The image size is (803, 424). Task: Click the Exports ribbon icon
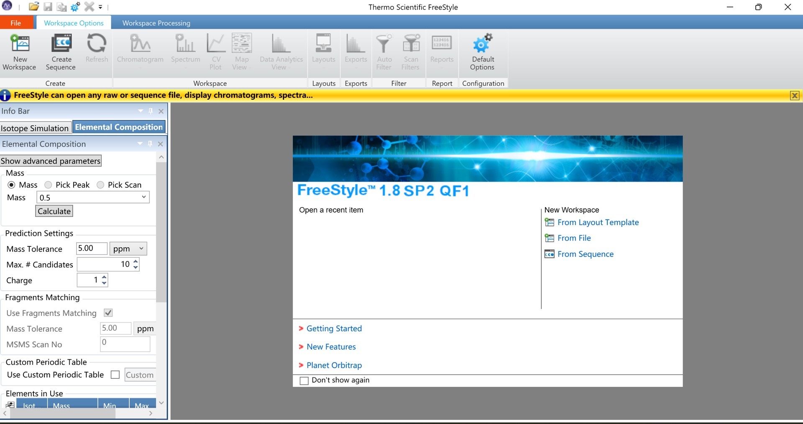point(355,43)
